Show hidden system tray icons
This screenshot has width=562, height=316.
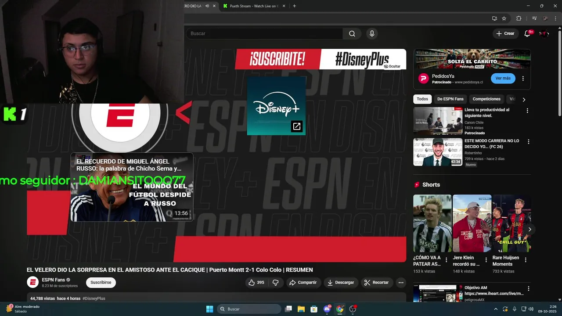pos(496,309)
